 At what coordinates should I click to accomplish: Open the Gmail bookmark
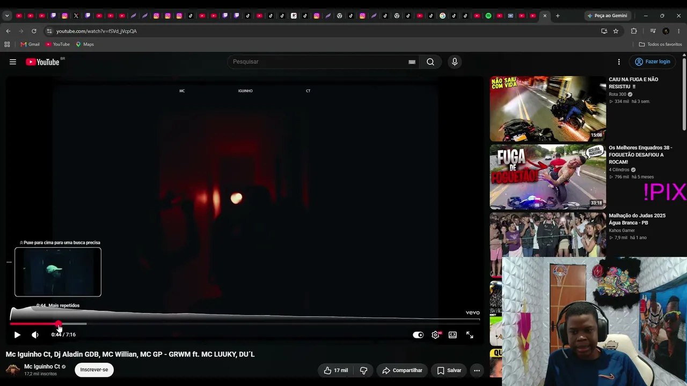[x=30, y=44]
